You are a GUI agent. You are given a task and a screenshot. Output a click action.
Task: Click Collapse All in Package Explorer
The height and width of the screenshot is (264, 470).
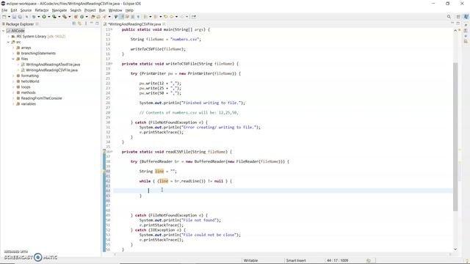coord(74,23)
